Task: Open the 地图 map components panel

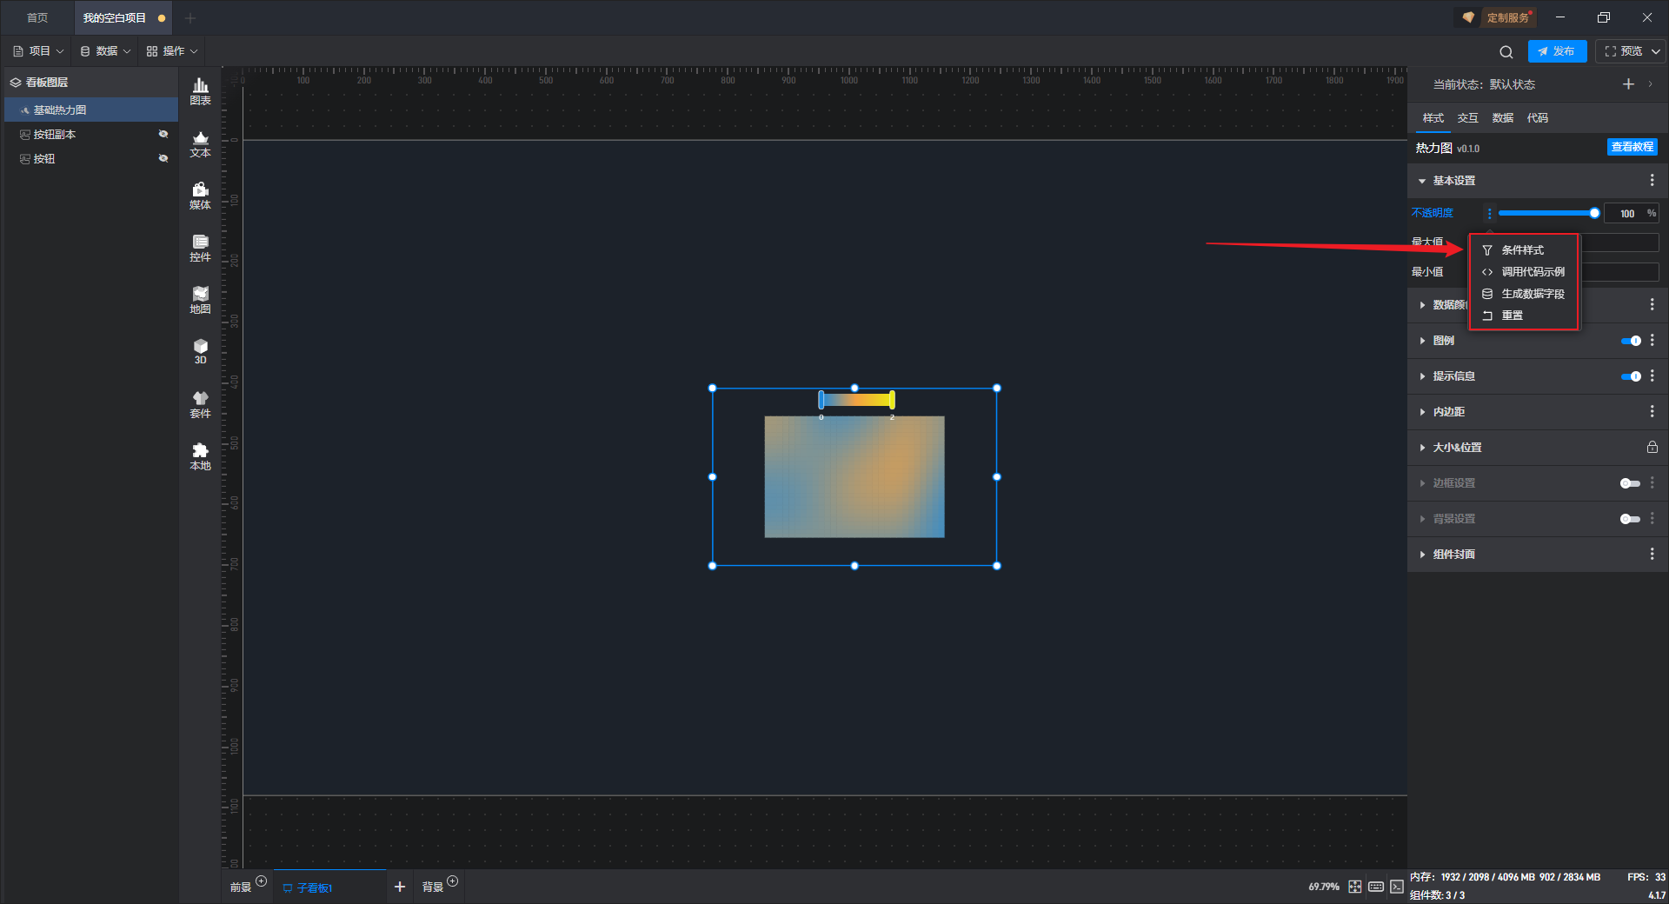Action: coord(200,300)
